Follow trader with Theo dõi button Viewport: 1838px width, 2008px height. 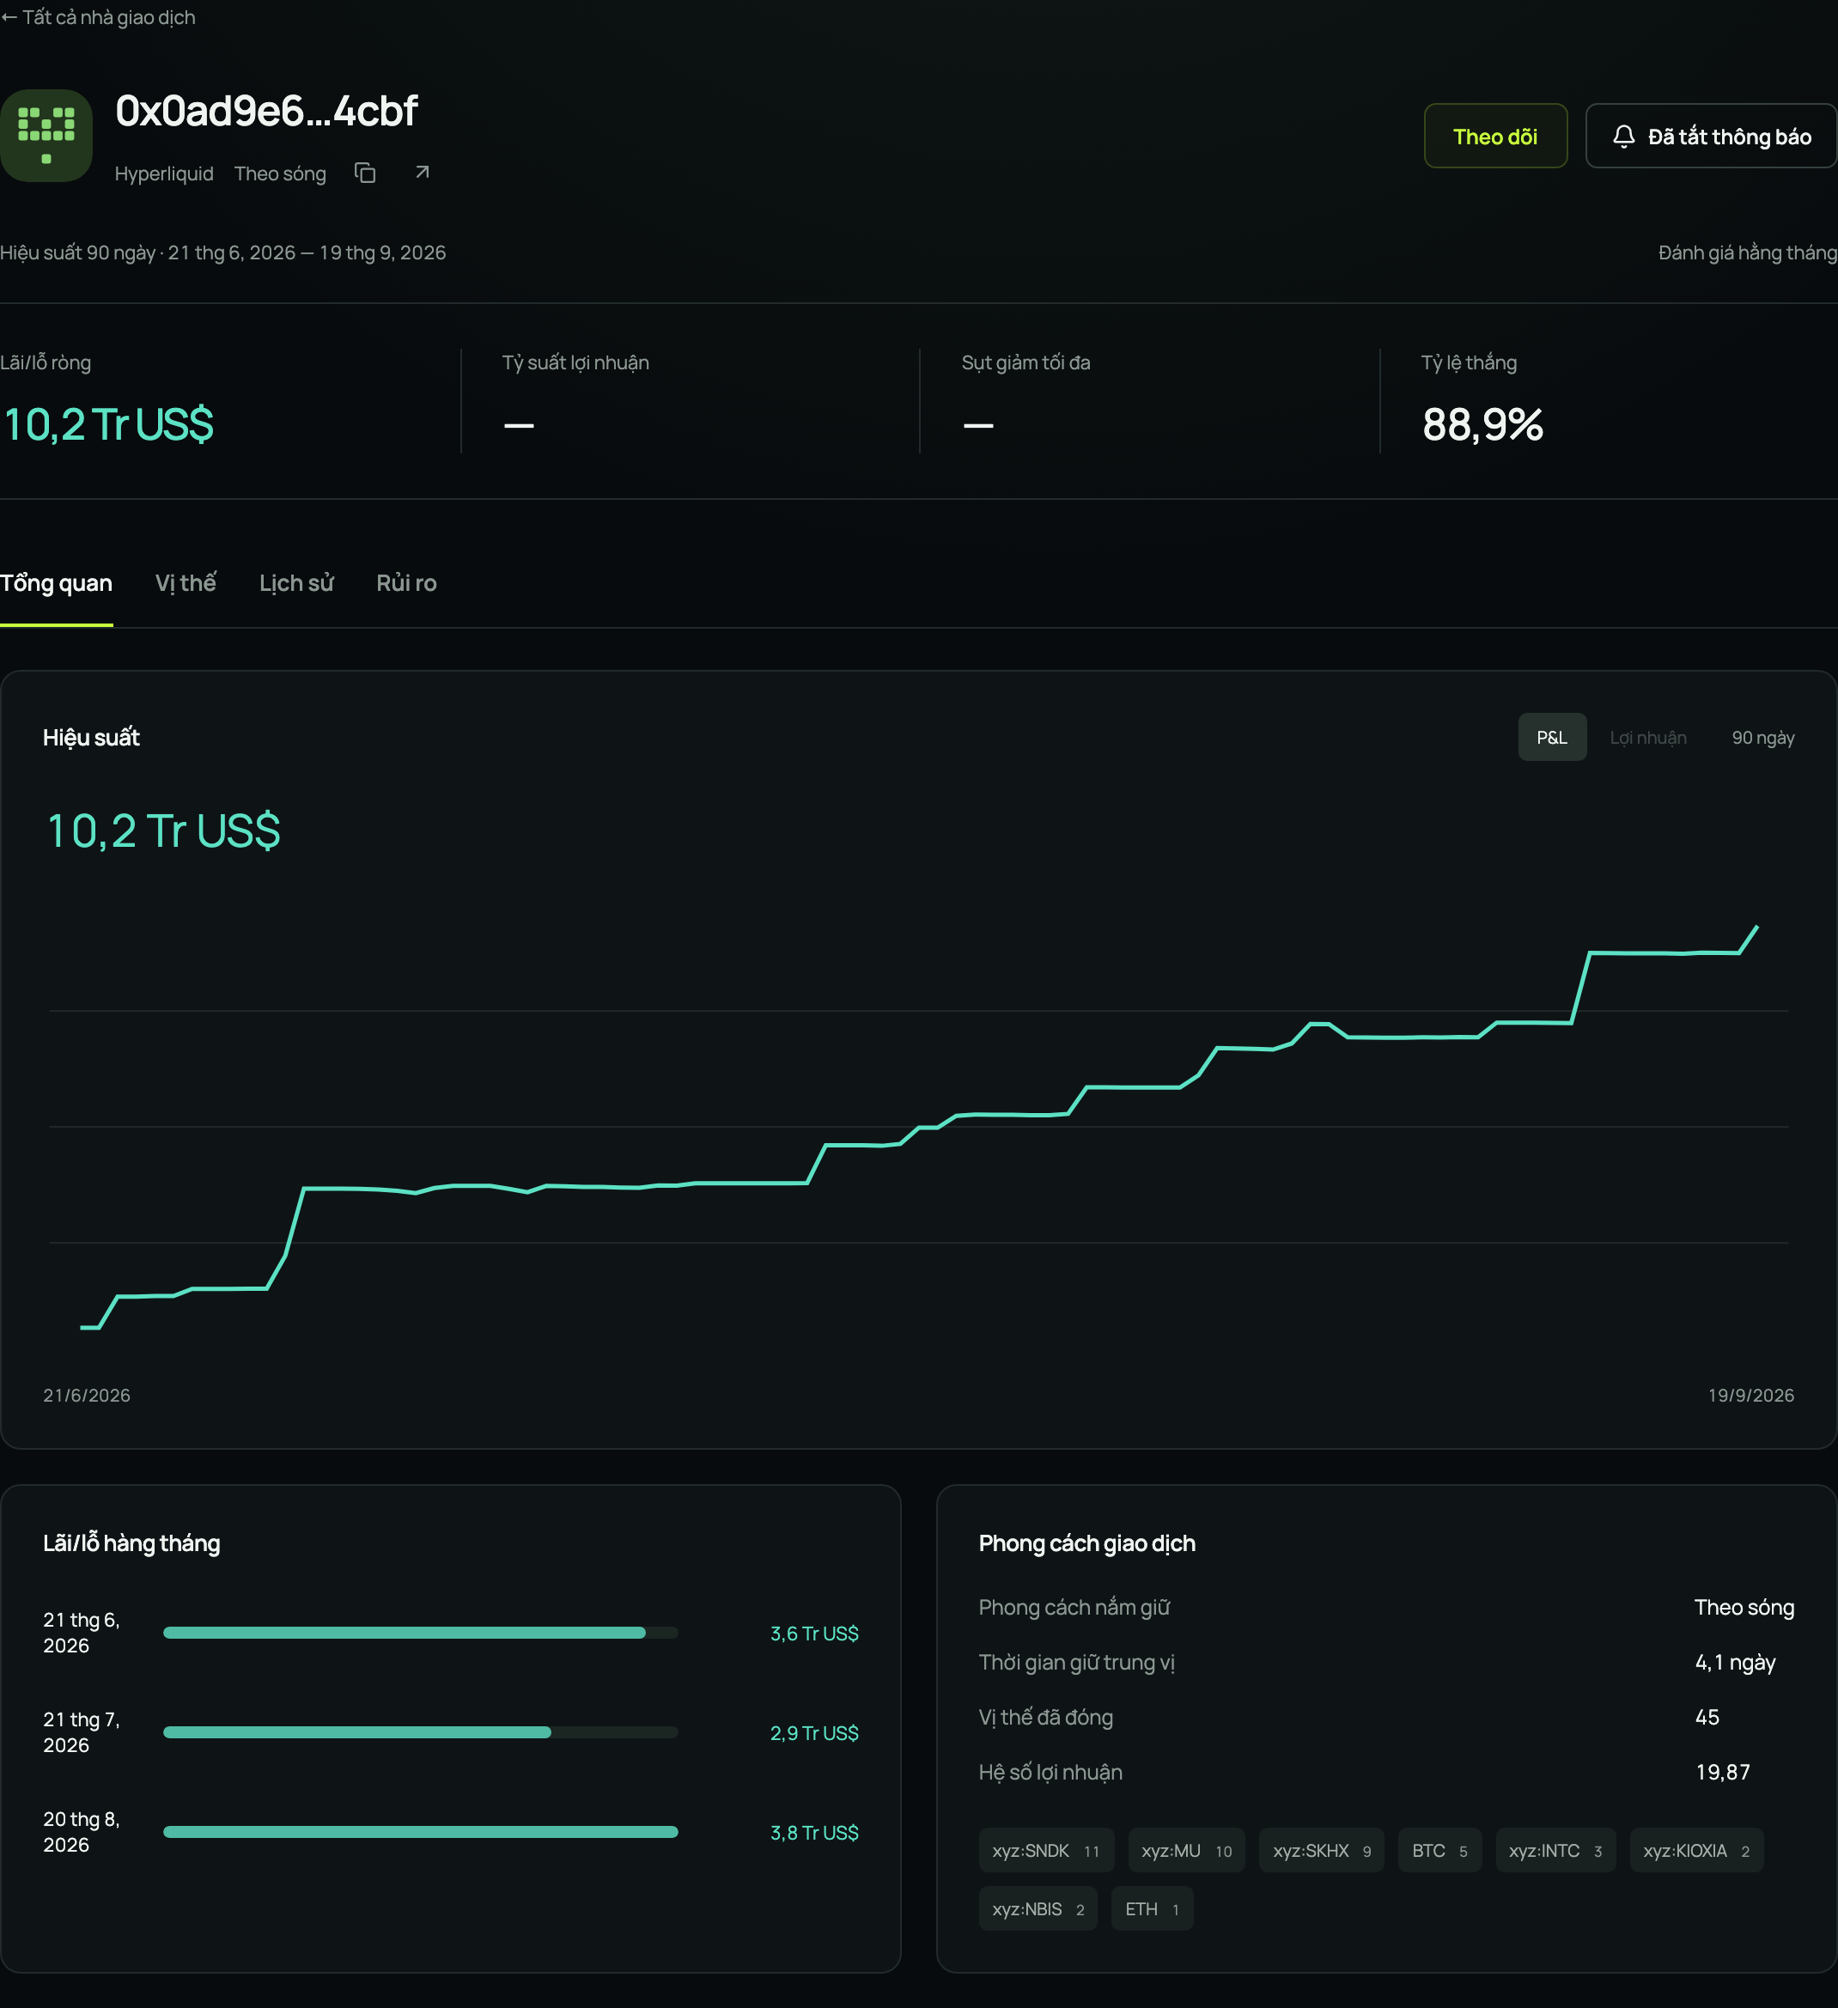tap(1494, 137)
